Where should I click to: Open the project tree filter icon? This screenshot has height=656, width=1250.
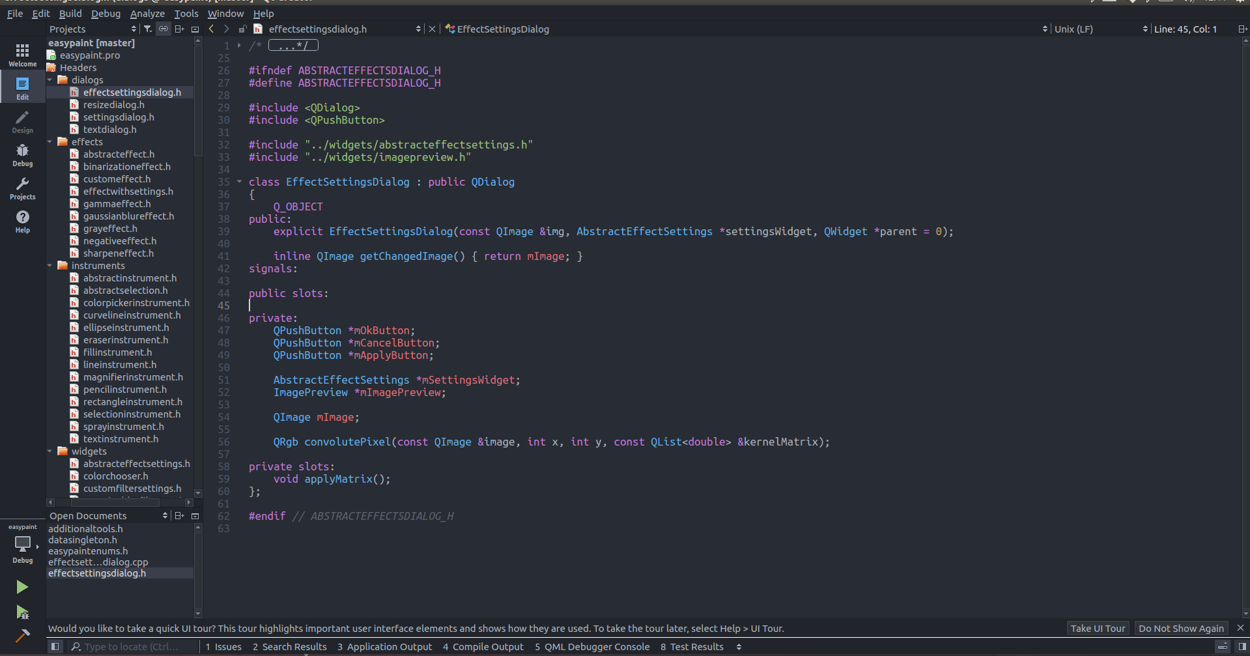pos(148,29)
